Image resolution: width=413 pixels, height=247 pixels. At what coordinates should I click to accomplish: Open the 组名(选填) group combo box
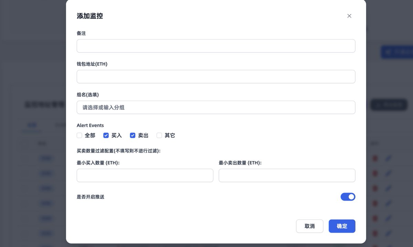[x=216, y=107]
